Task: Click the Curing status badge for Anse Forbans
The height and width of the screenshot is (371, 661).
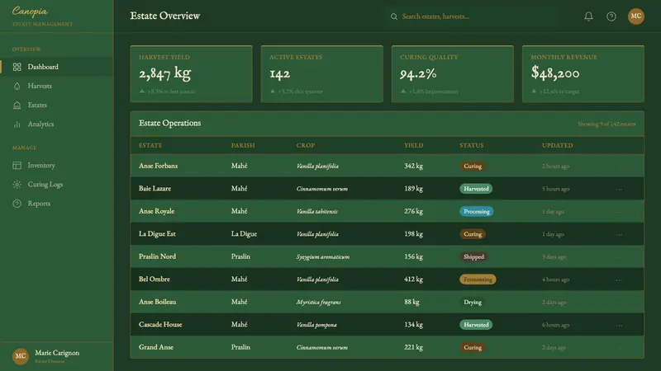Action: click(473, 167)
